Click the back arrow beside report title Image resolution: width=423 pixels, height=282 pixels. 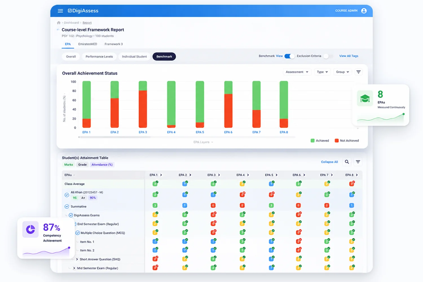(x=58, y=30)
